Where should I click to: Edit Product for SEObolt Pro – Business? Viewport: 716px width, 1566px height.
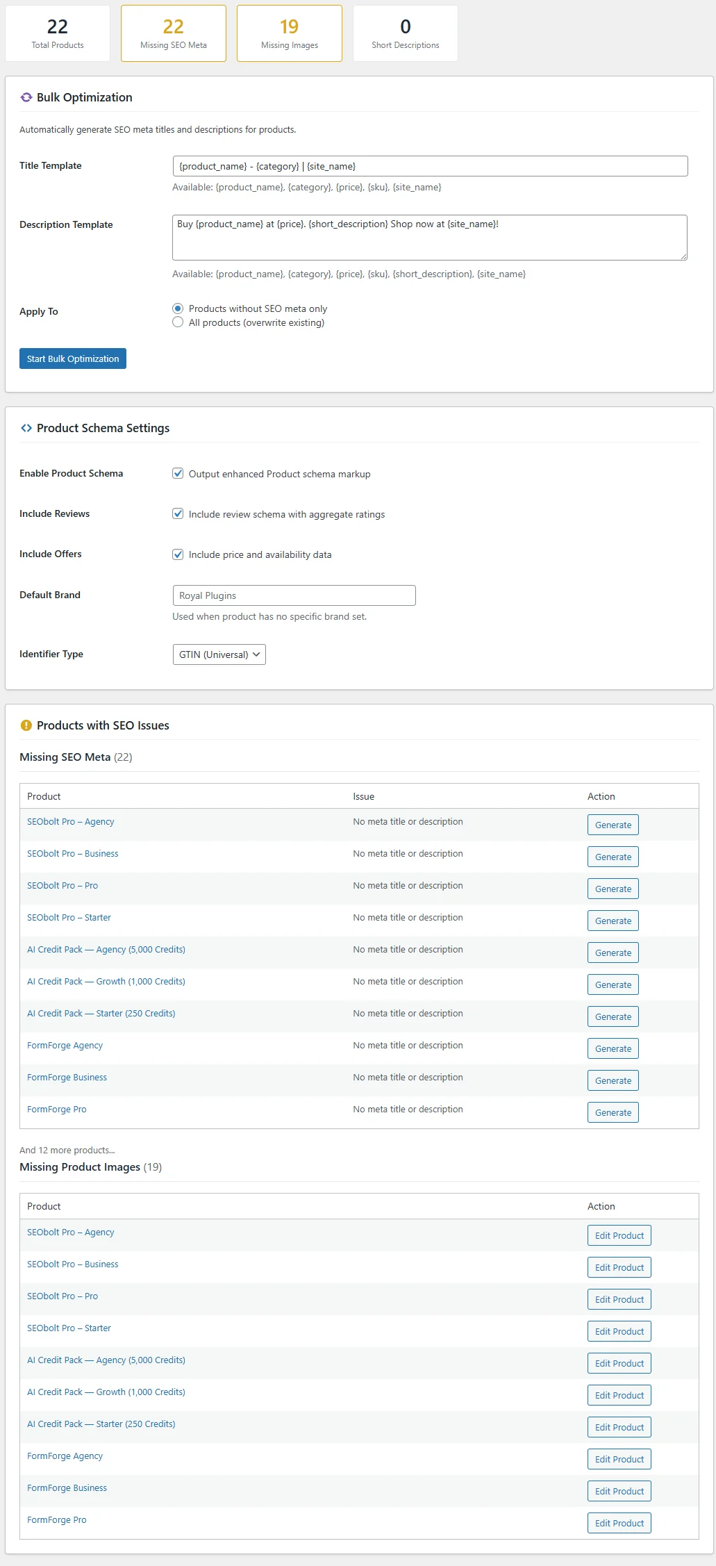pyautogui.click(x=619, y=1267)
